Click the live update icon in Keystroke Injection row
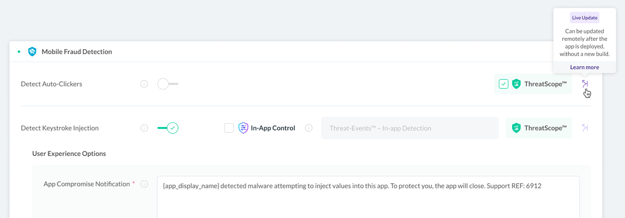Screen dimensions: 625x218 [x=585, y=128]
